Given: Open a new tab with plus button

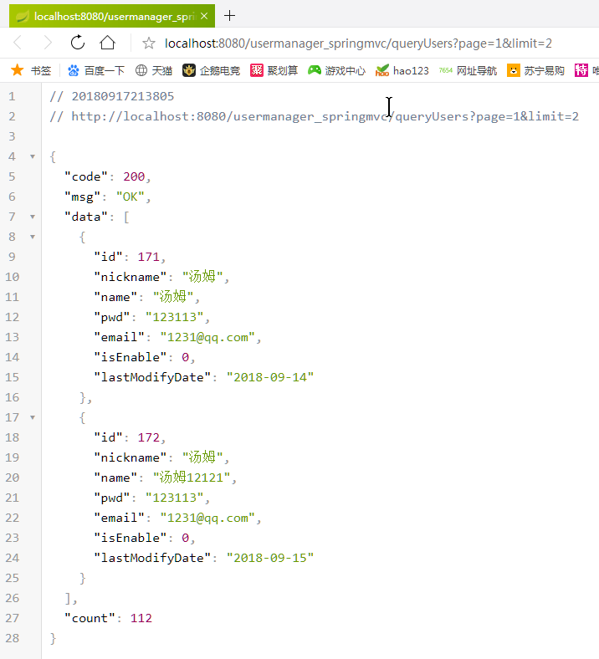Looking at the screenshot, I should (230, 16).
